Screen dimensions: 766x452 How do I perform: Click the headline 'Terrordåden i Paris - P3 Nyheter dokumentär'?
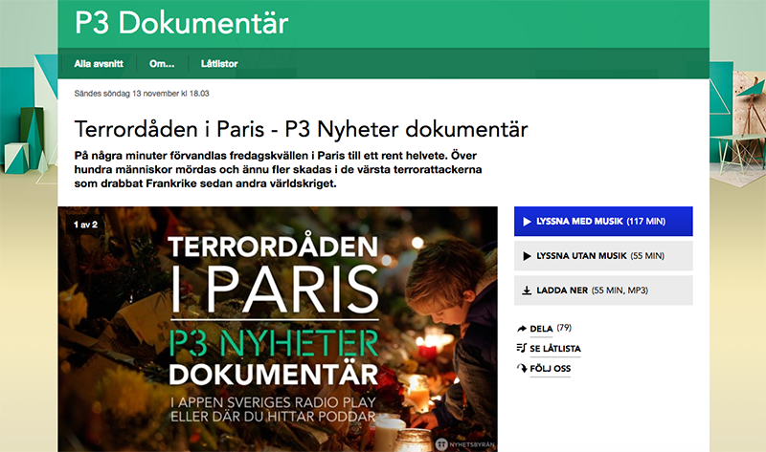point(301,130)
